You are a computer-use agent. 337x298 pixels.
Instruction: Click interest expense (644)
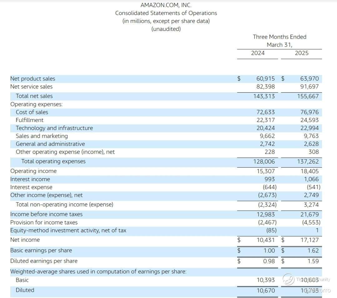click(270, 187)
